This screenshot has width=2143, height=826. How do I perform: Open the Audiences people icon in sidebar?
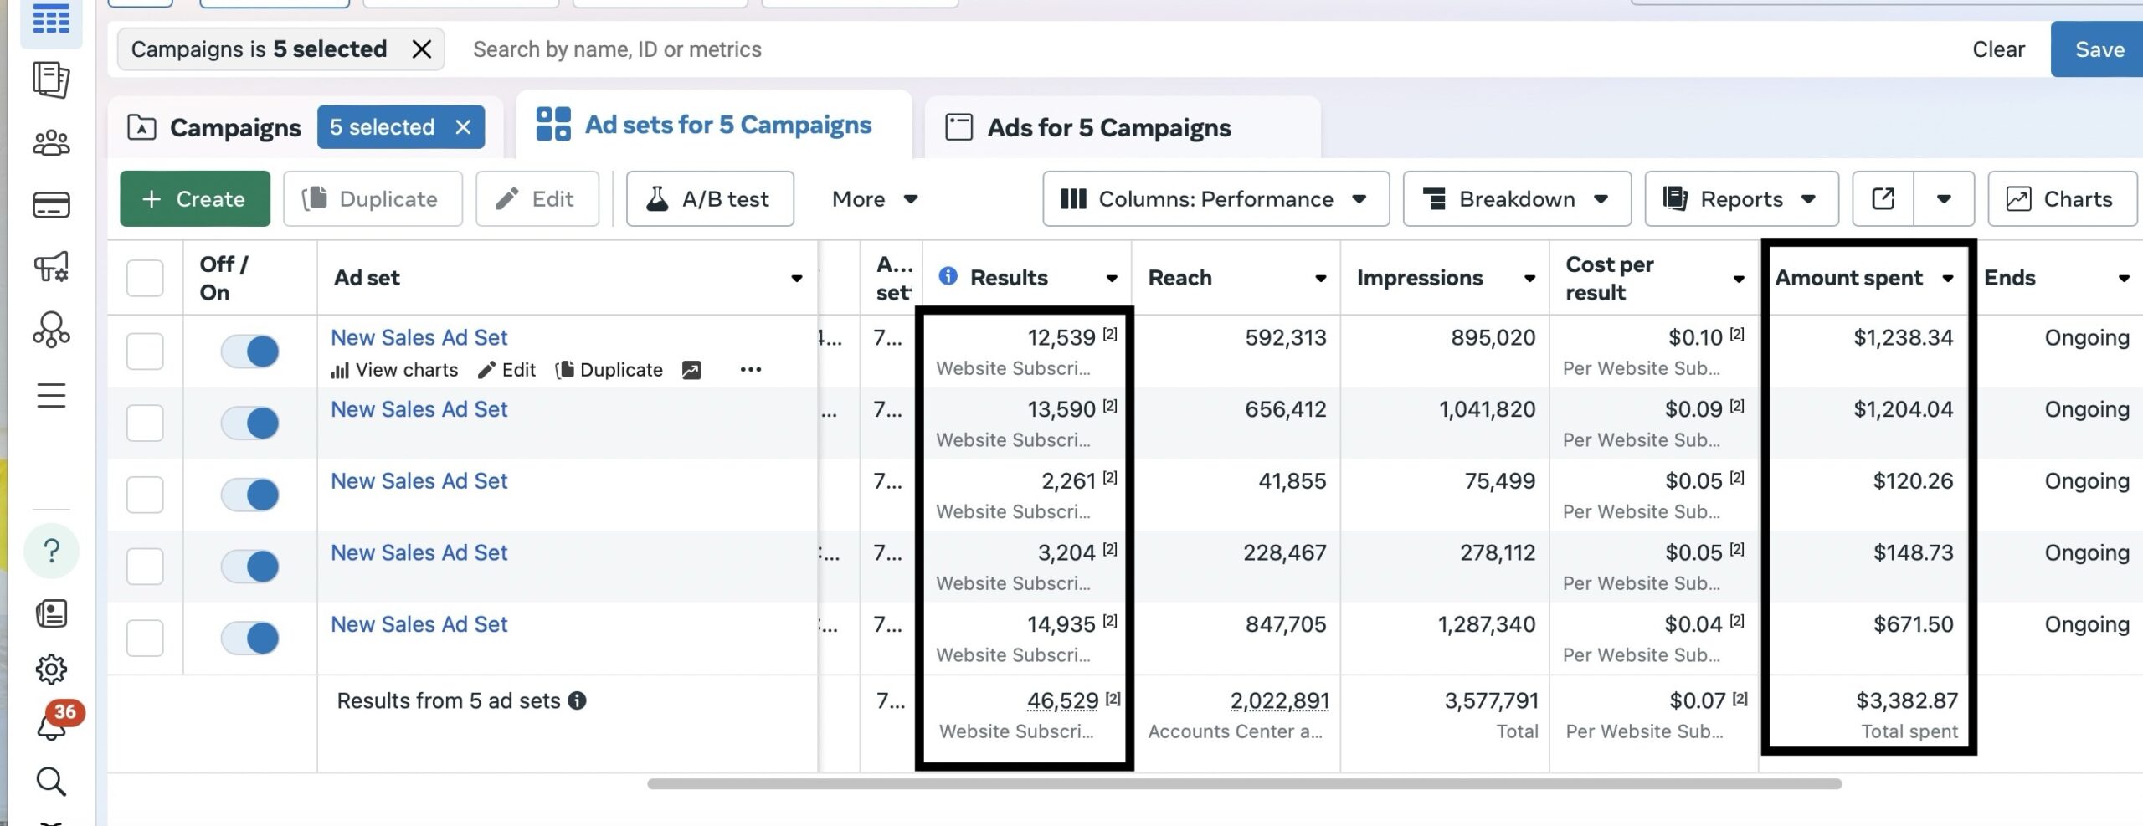coord(51,143)
